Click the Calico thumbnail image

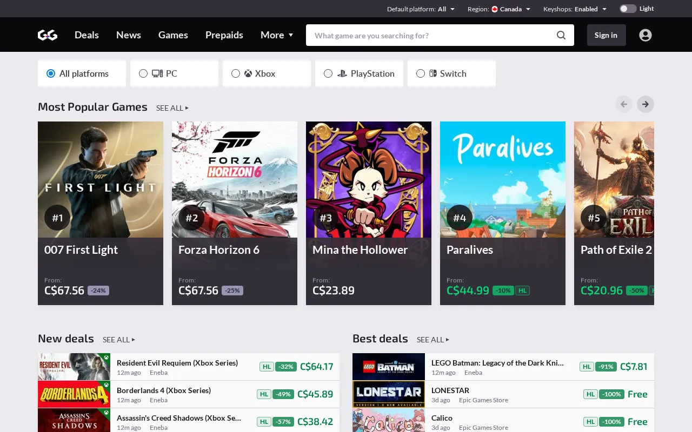389,421
